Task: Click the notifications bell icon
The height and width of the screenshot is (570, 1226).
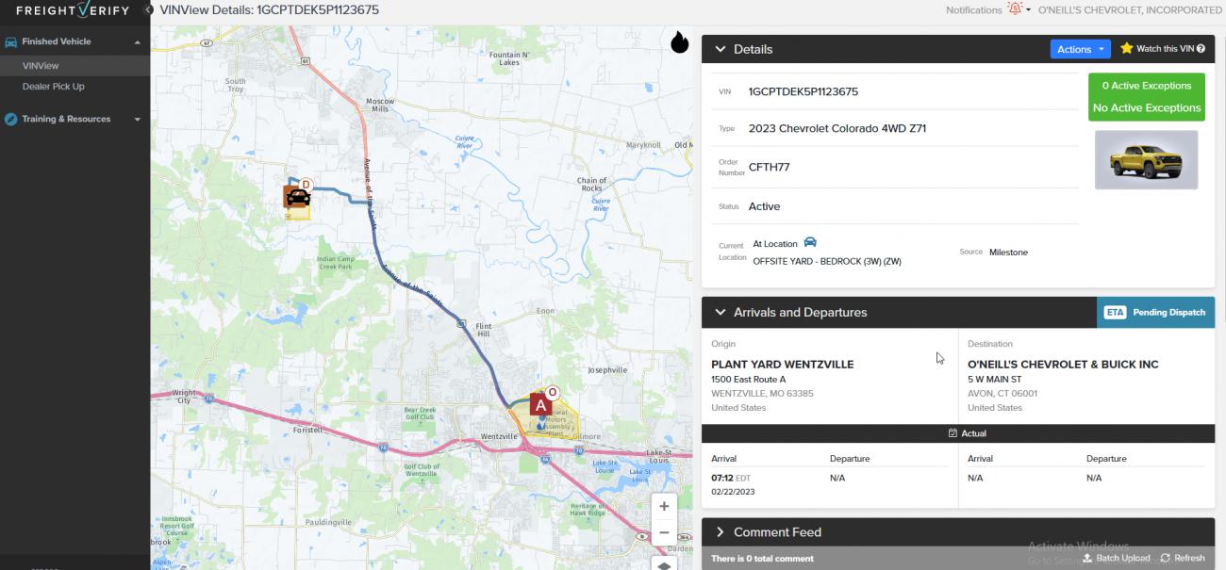Action: (x=1015, y=9)
